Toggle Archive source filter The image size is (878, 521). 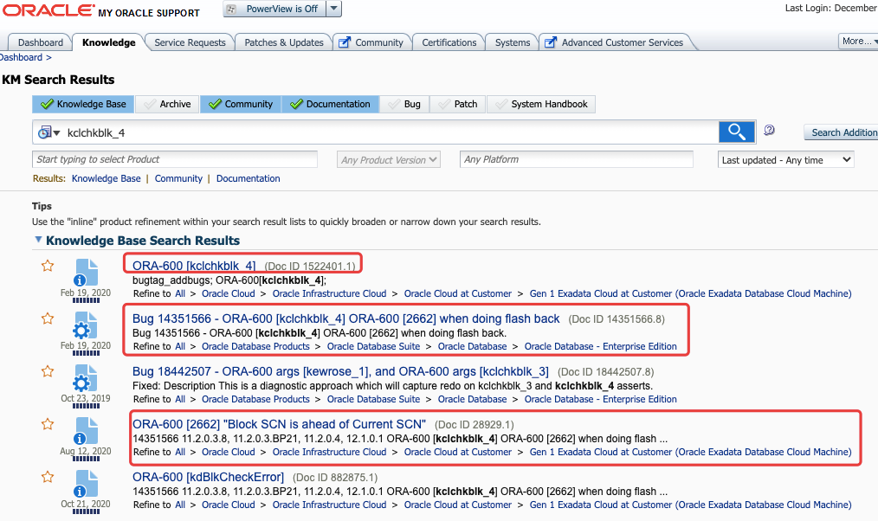pos(167,104)
